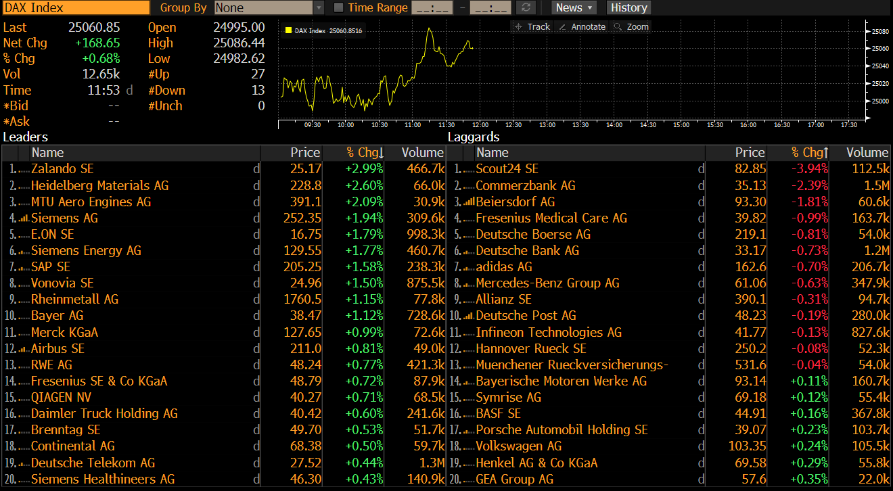Activate the chart Zoom magnifier tool
Viewport: 893px width, 491px height.
(x=633, y=26)
